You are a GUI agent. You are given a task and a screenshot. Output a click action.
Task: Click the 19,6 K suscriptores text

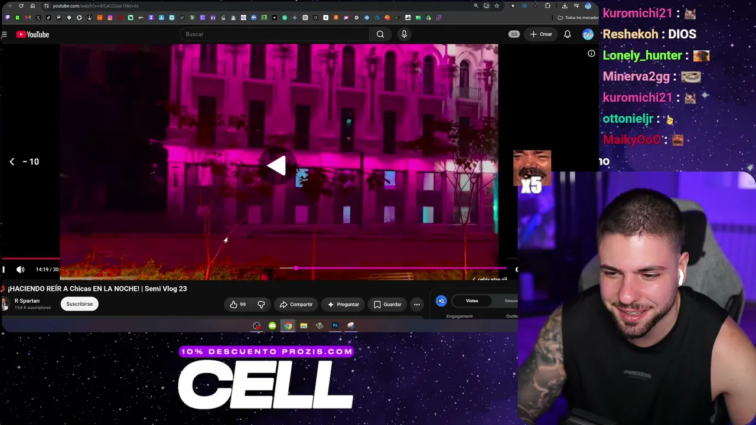(x=32, y=308)
